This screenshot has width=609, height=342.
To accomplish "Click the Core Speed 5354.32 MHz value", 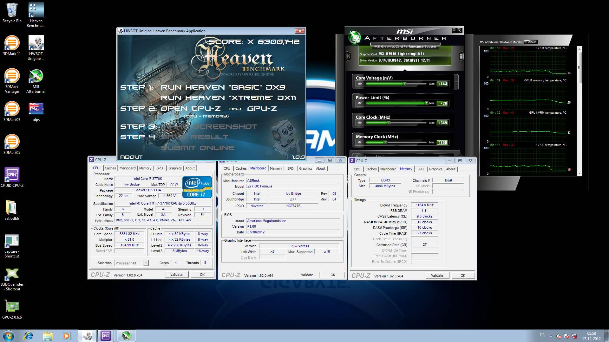I will (x=129, y=234).
